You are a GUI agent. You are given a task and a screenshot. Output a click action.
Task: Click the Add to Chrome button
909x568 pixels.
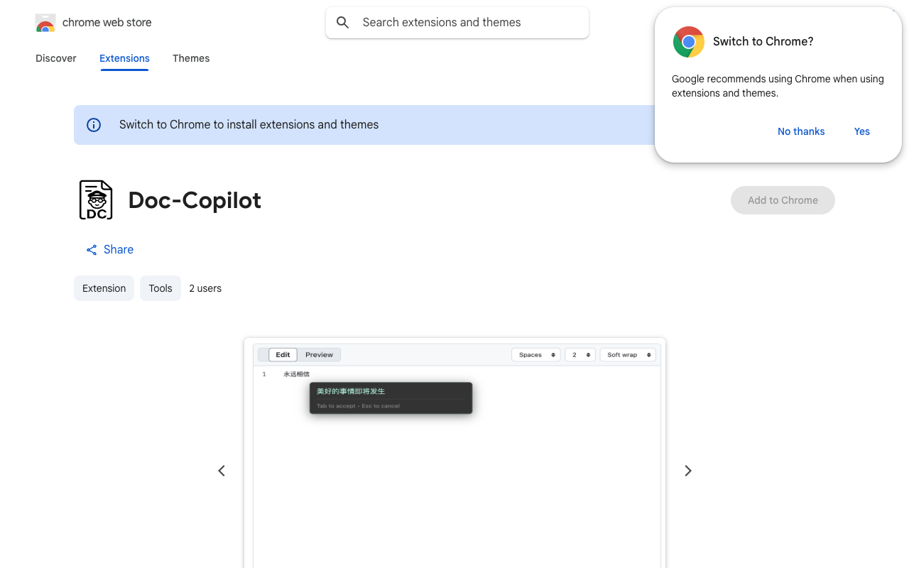[783, 200]
